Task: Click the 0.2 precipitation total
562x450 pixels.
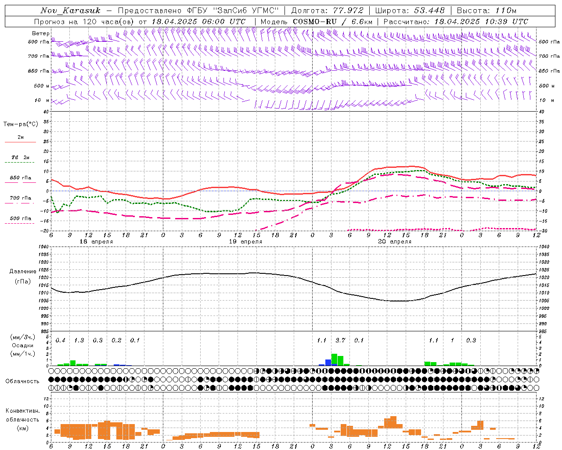Action: pyautogui.click(x=116, y=341)
